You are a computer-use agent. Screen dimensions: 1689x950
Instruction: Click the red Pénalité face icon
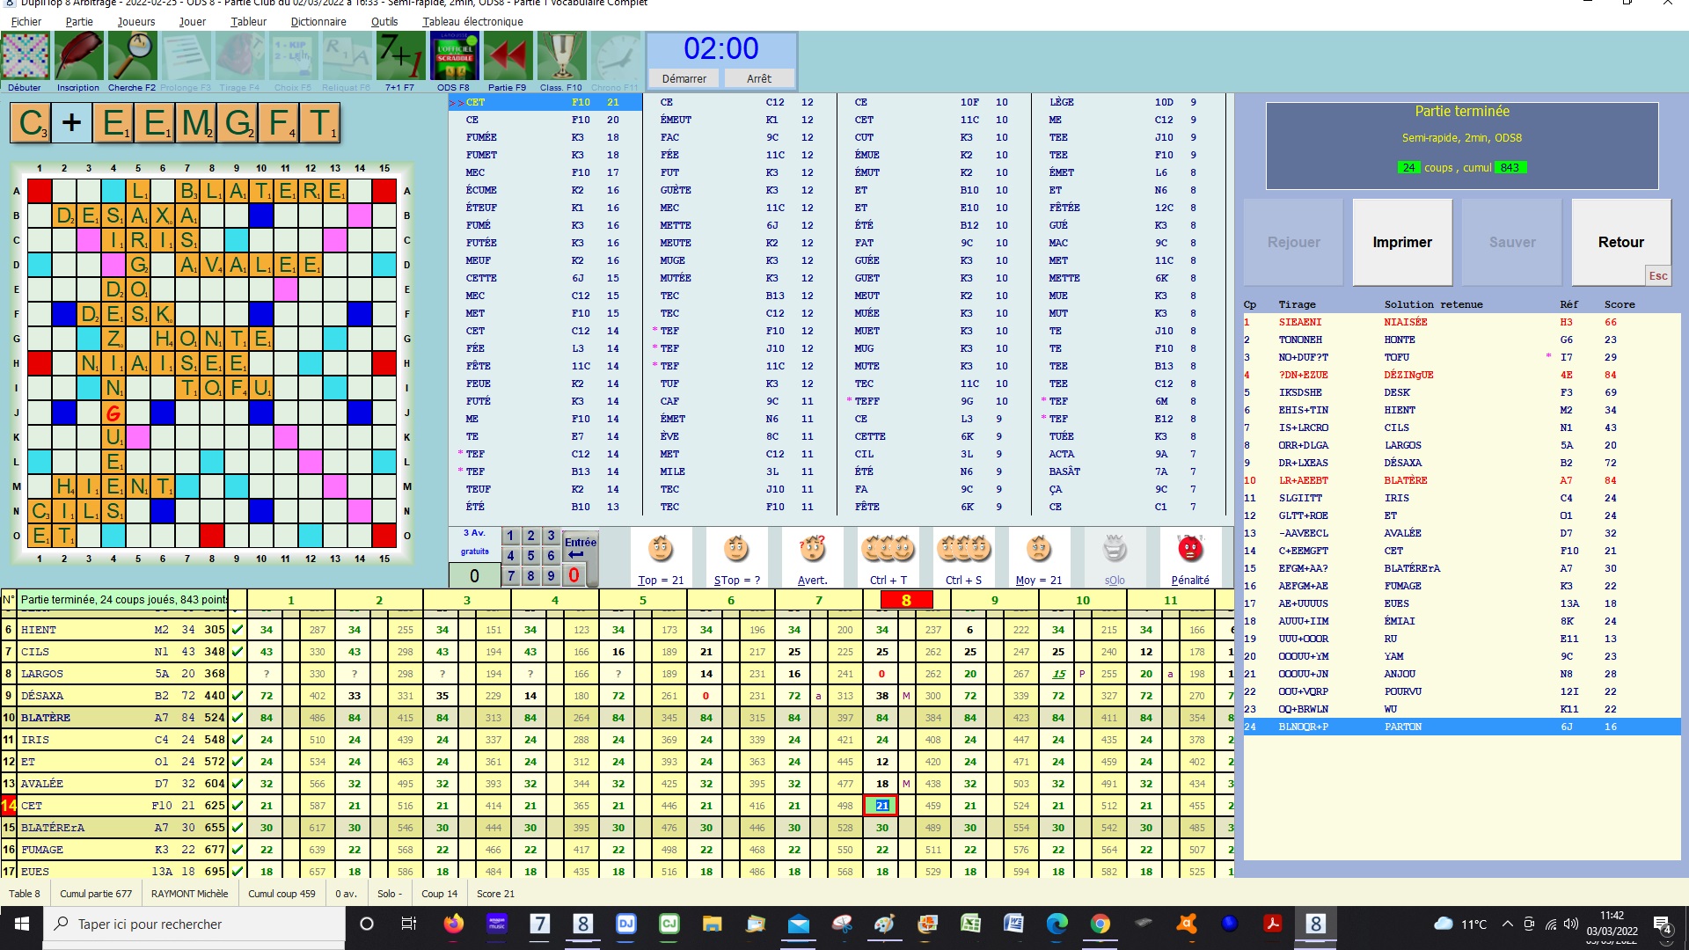point(1189,551)
